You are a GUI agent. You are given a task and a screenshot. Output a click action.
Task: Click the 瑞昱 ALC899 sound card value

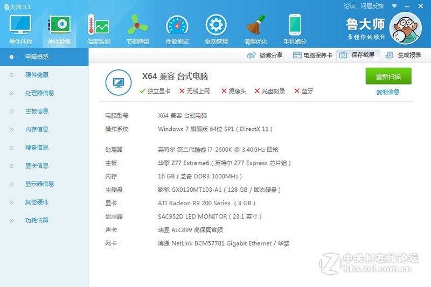pos(191,230)
